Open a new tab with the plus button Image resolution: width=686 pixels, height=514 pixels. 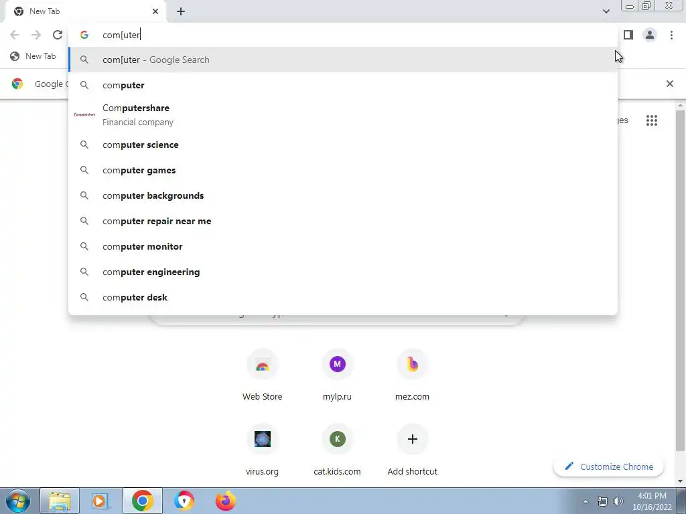(181, 11)
